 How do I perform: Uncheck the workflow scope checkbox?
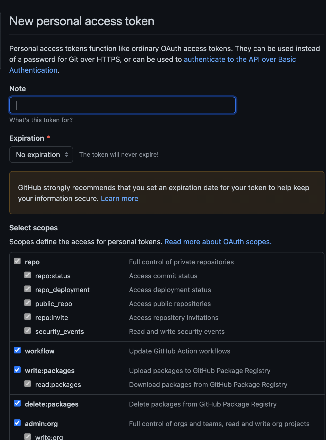point(17,350)
